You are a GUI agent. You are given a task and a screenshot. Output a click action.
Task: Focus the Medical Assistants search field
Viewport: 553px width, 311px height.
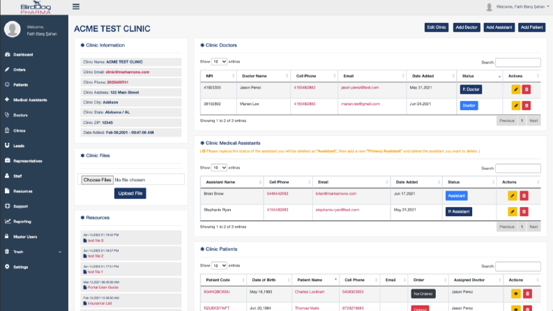click(x=517, y=169)
